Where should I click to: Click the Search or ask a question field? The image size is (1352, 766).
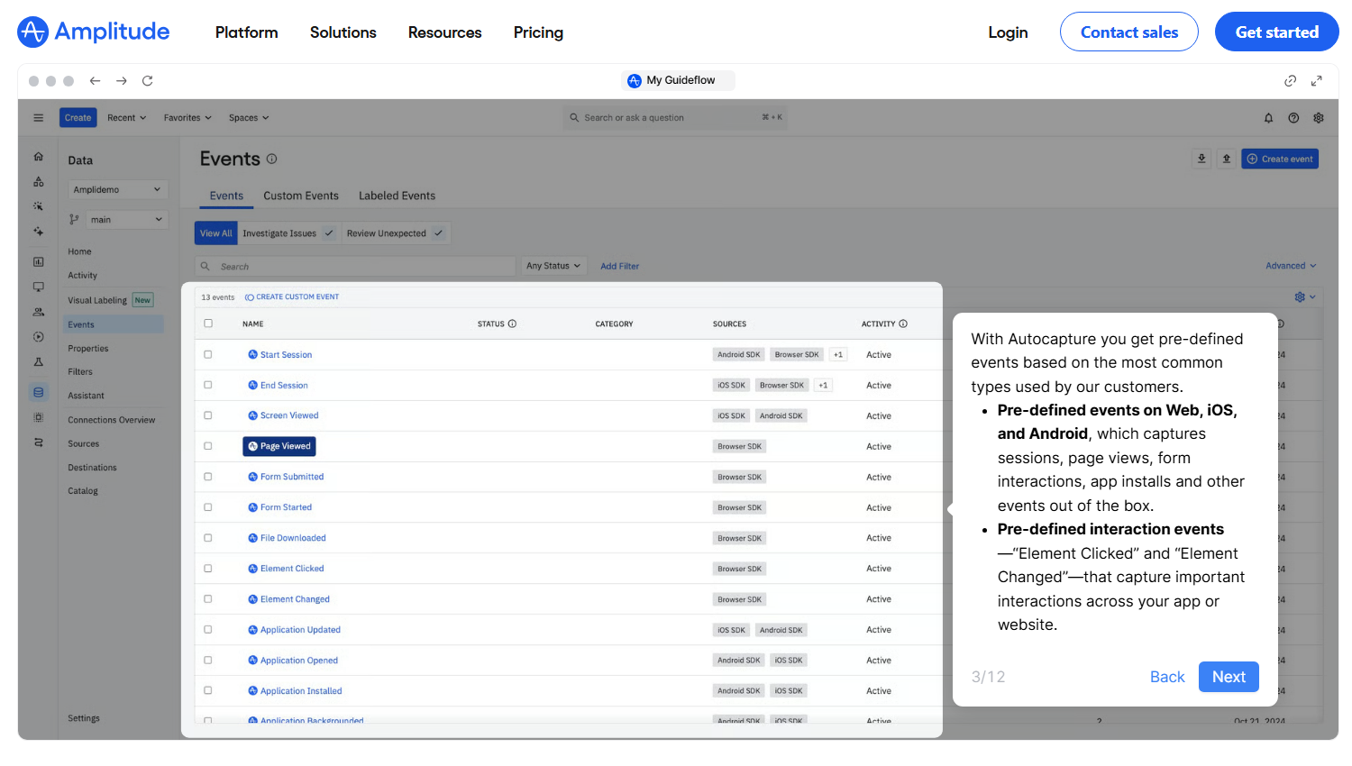[676, 118]
